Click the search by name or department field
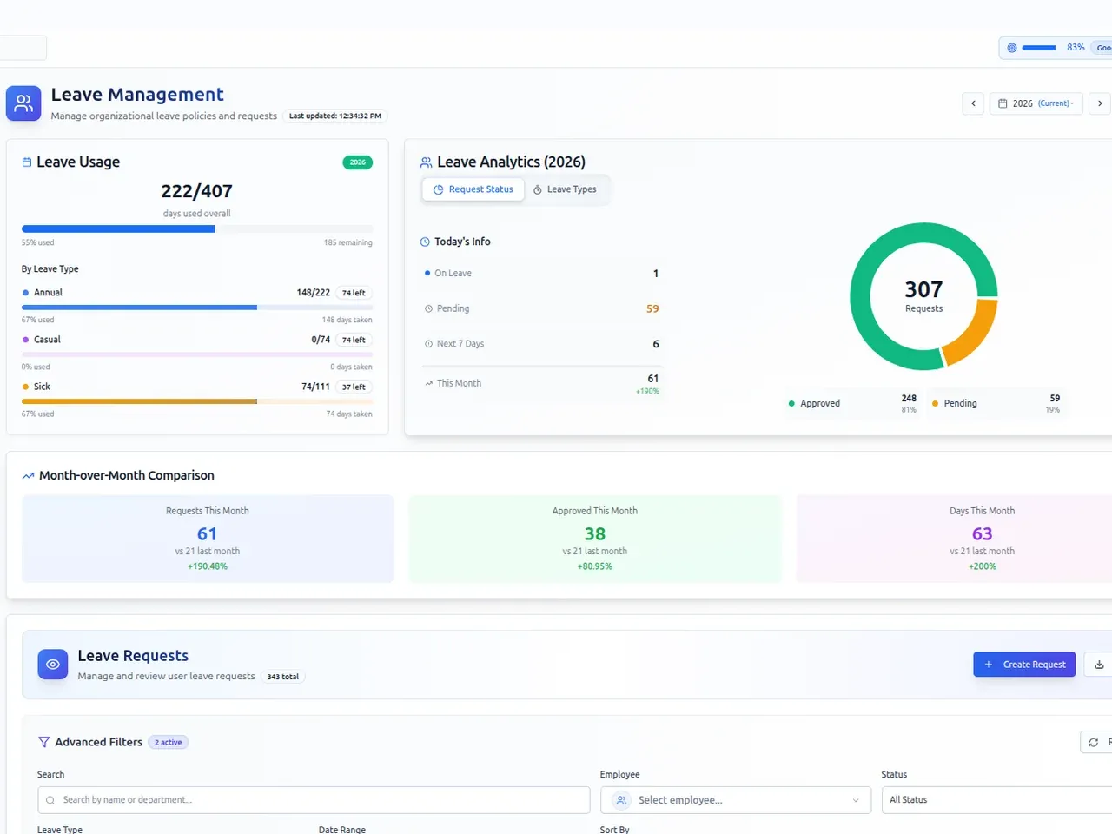Image resolution: width=1112 pixels, height=834 pixels. click(x=314, y=800)
